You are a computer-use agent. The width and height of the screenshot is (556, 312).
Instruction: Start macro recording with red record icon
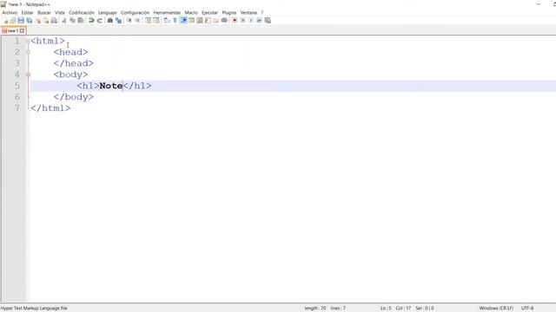[x=235, y=21]
